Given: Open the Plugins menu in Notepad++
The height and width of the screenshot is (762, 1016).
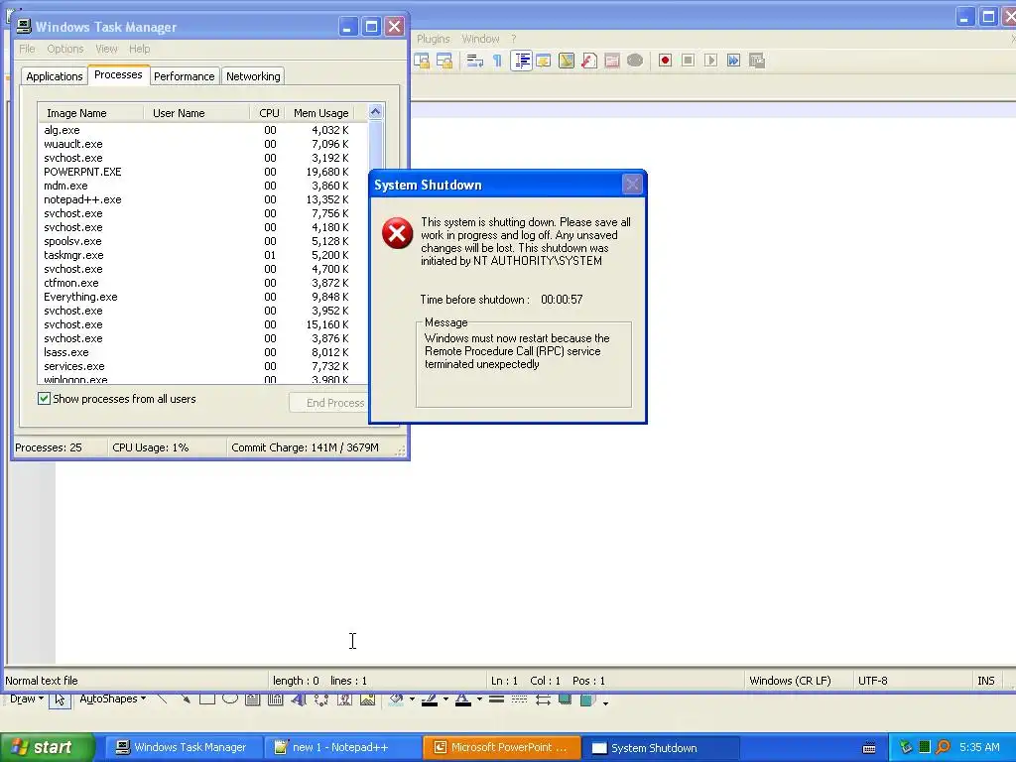Looking at the screenshot, I should pyautogui.click(x=434, y=39).
